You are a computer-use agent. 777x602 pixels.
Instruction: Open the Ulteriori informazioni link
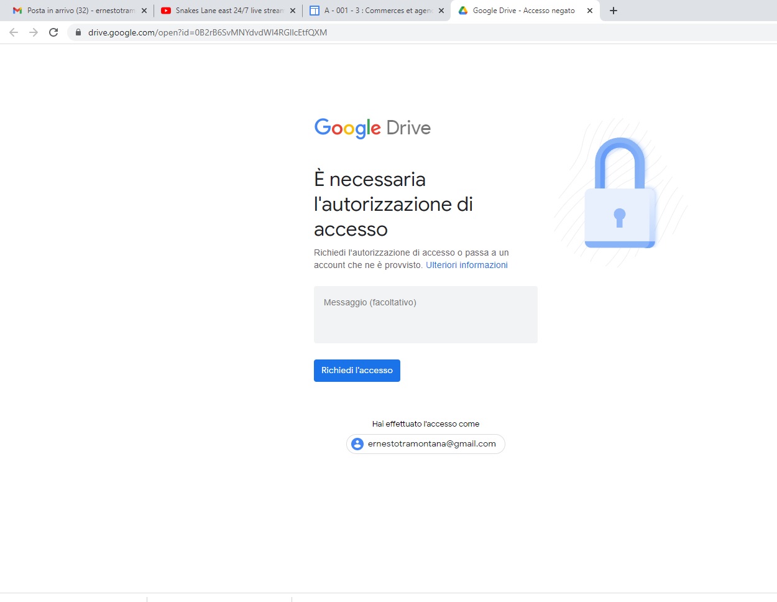pos(466,265)
